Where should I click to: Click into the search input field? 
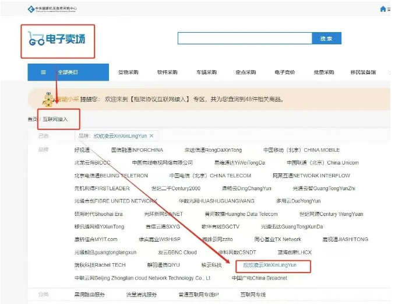pos(245,39)
